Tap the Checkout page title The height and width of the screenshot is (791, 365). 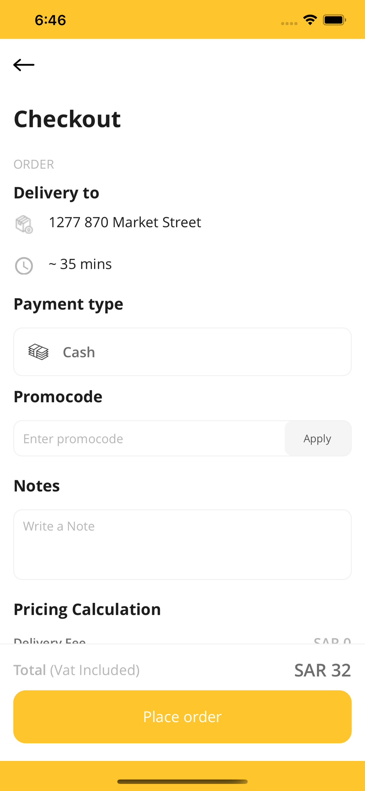(x=67, y=119)
